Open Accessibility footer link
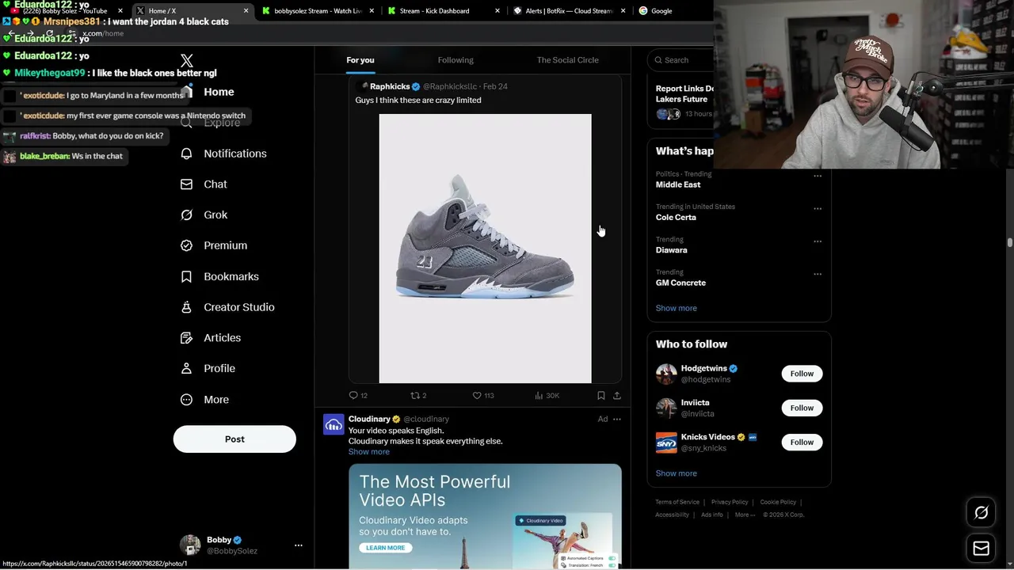 pyautogui.click(x=672, y=515)
